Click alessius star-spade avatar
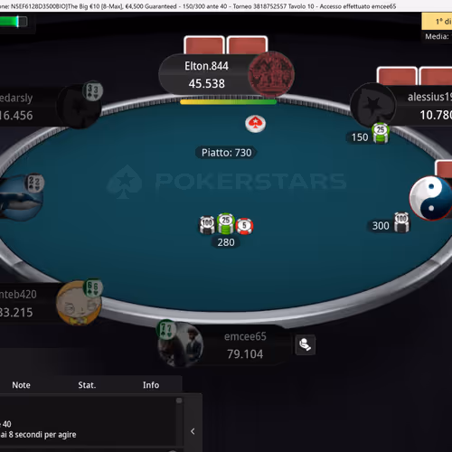 tap(373, 106)
